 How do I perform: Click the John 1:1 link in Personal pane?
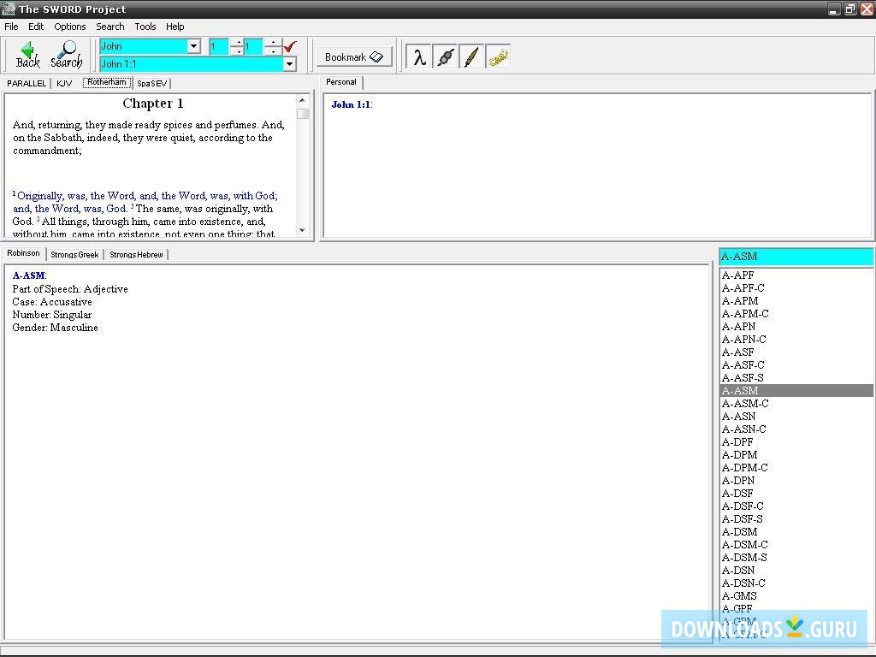(x=351, y=105)
